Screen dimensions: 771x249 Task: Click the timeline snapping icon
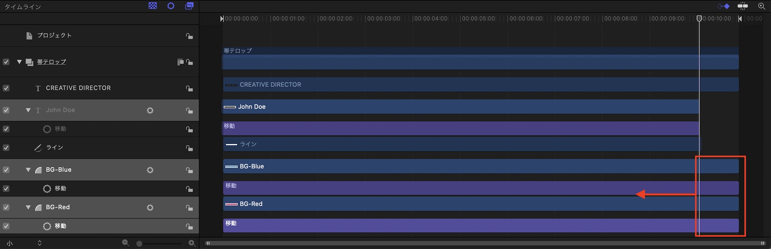(x=742, y=6)
